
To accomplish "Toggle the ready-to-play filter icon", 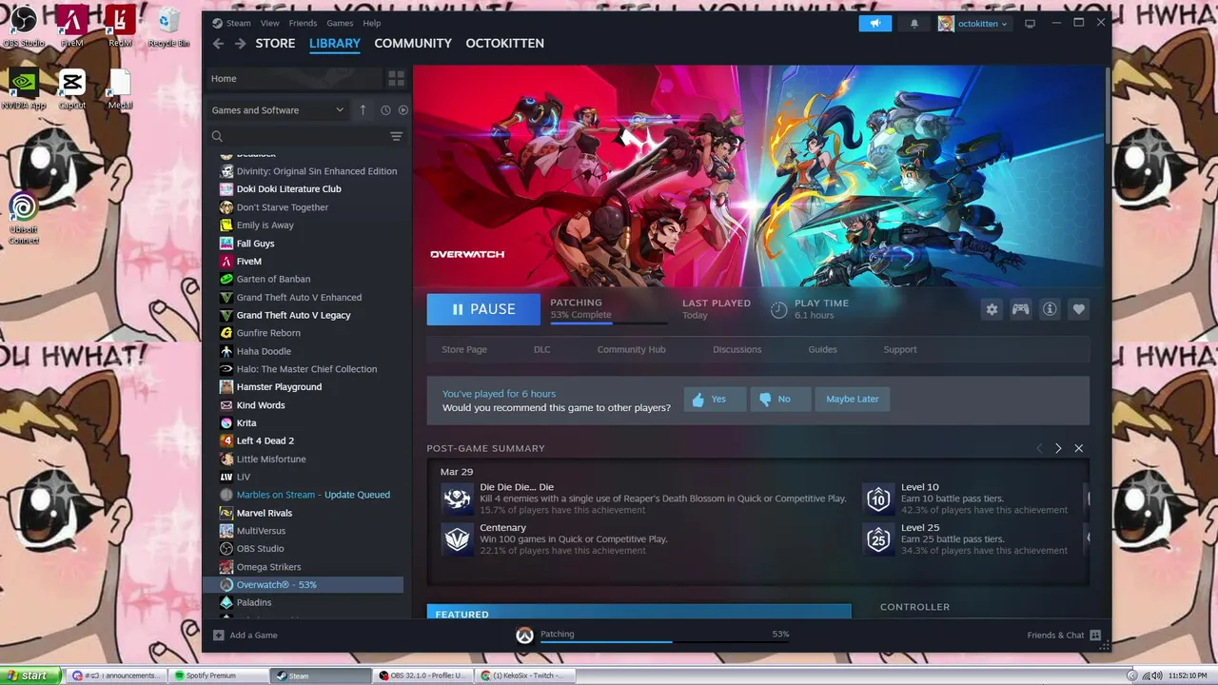I will 403,110.
